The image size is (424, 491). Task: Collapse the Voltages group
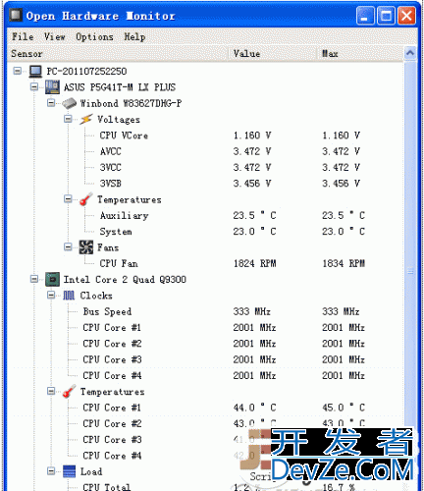pos(68,119)
